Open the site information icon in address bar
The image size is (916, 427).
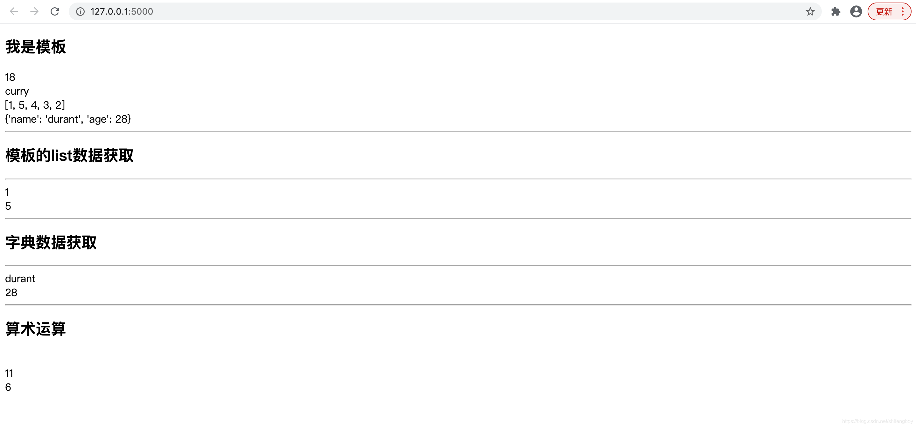pyautogui.click(x=80, y=11)
